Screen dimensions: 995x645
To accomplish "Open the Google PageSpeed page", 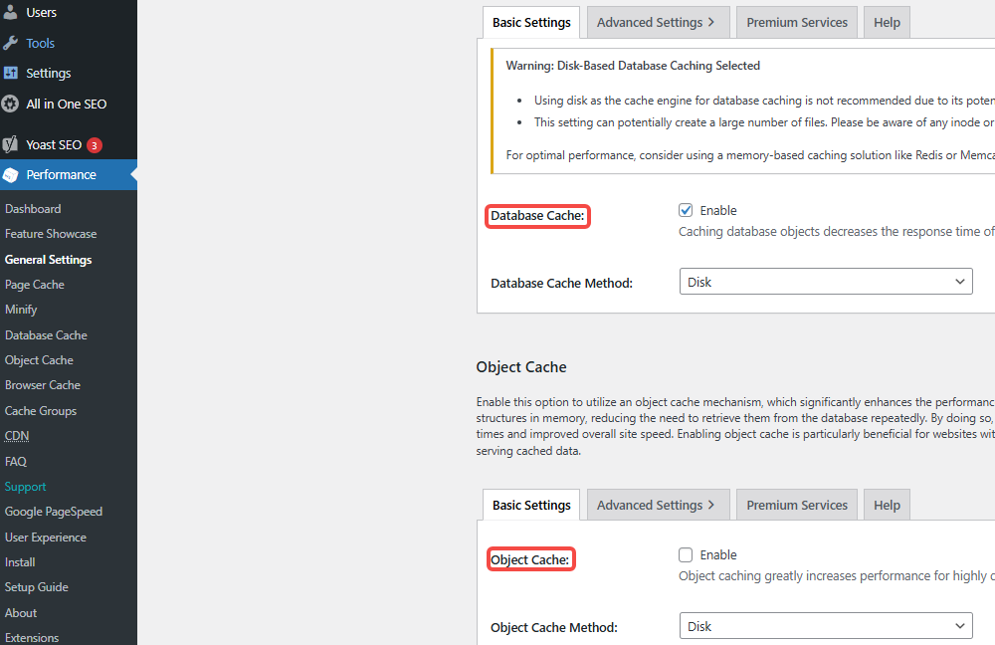I will pyautogui.click(x=54, y=512).
